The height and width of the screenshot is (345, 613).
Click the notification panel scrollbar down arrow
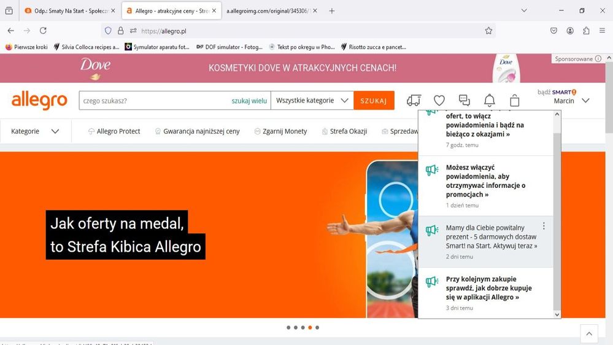(557, 314)
